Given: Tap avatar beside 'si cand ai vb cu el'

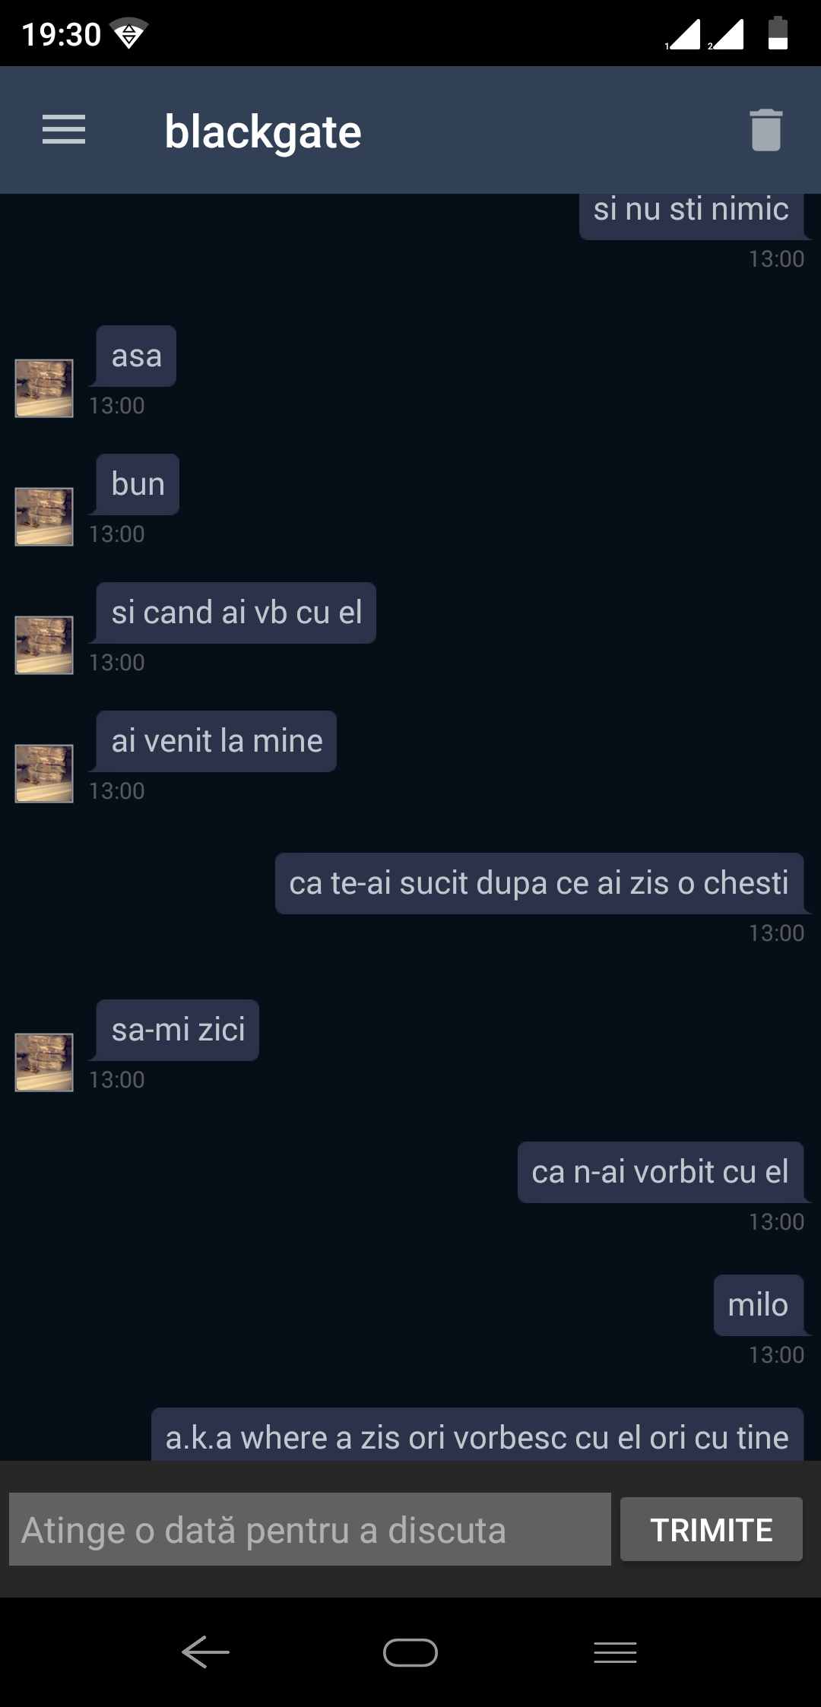Looking at the screenshot, I should click(44, 645).
